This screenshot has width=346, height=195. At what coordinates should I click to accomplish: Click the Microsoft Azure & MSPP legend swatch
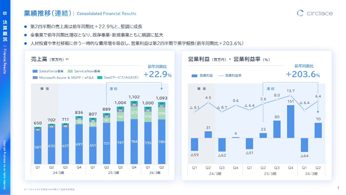point(35,77)
